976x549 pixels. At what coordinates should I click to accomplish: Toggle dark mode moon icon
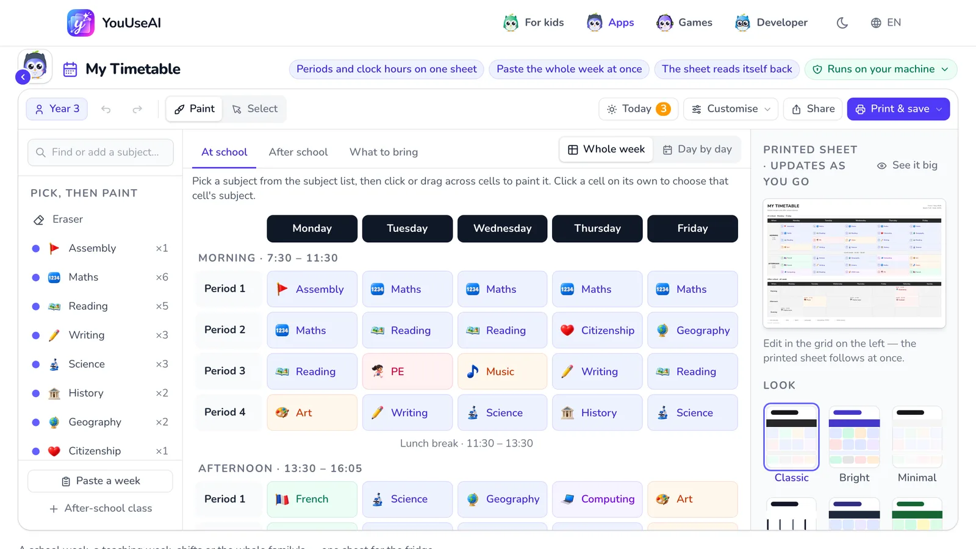tap(842, 23)
